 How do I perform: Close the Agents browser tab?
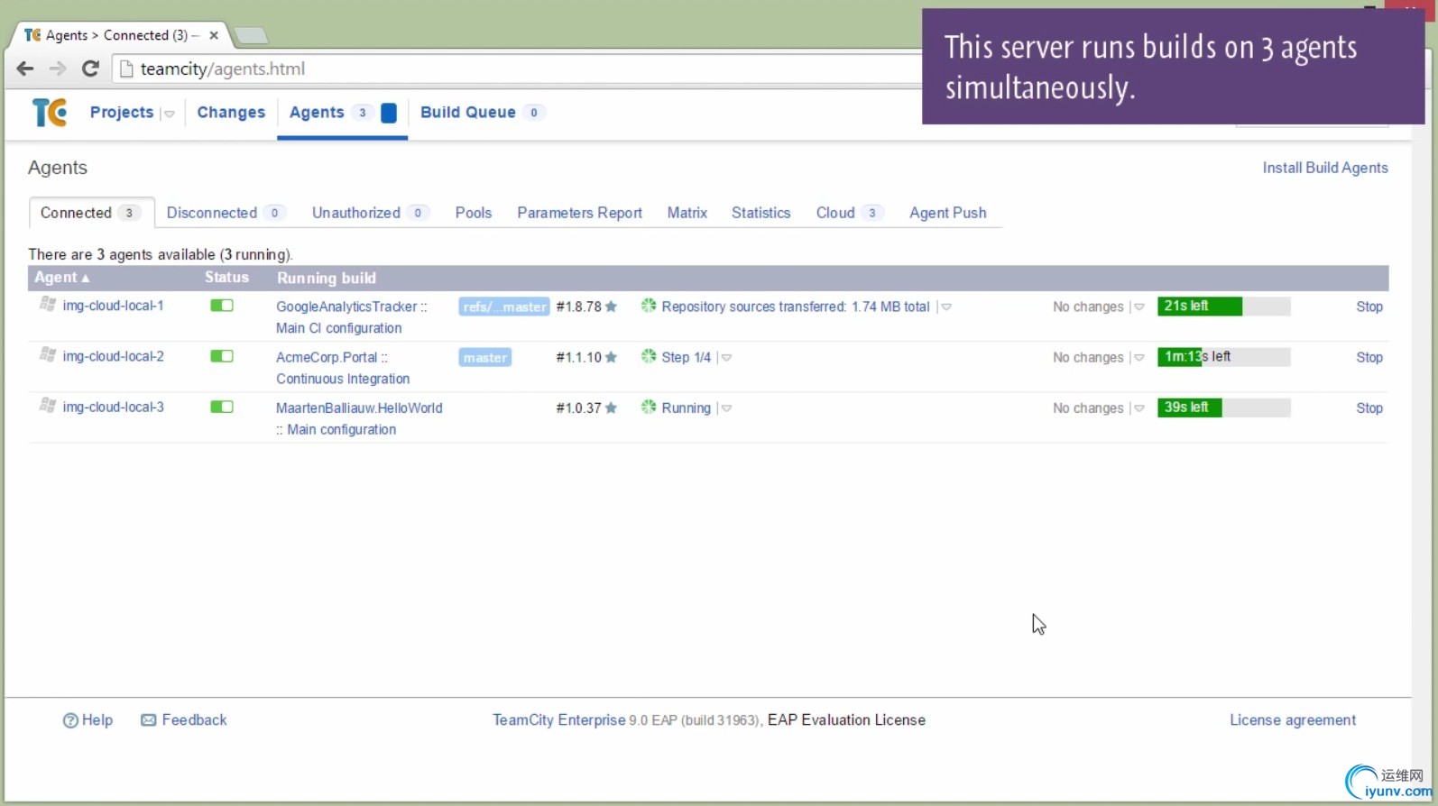(x=214, y=35)
